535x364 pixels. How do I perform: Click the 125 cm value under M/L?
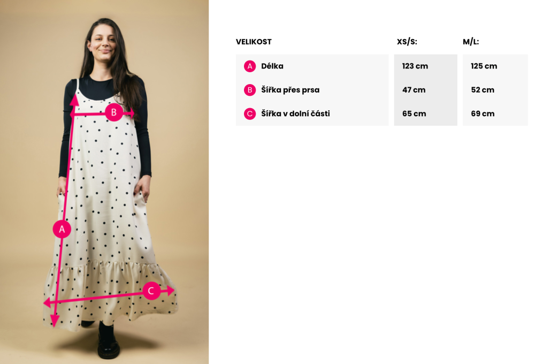[x=484, y=66]
